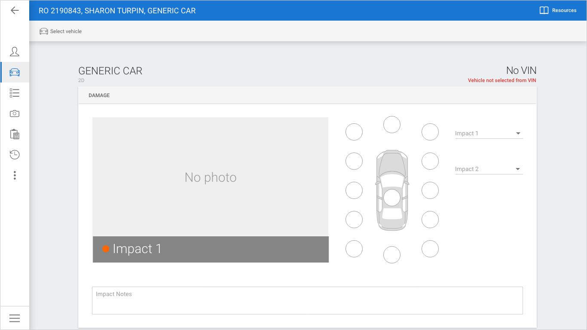Select the front left corner impact circle
The image size is (587, 330).
[x=354, y=132]
